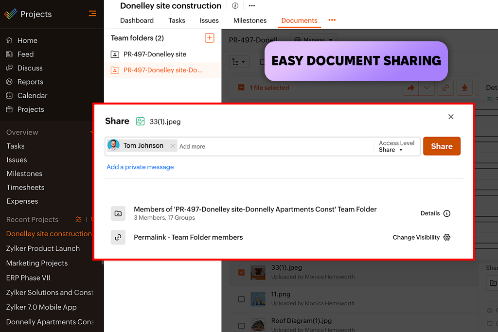Open tree view dropdown in toolbar
This screenshot has height=332, width=498.
[239, 62]
